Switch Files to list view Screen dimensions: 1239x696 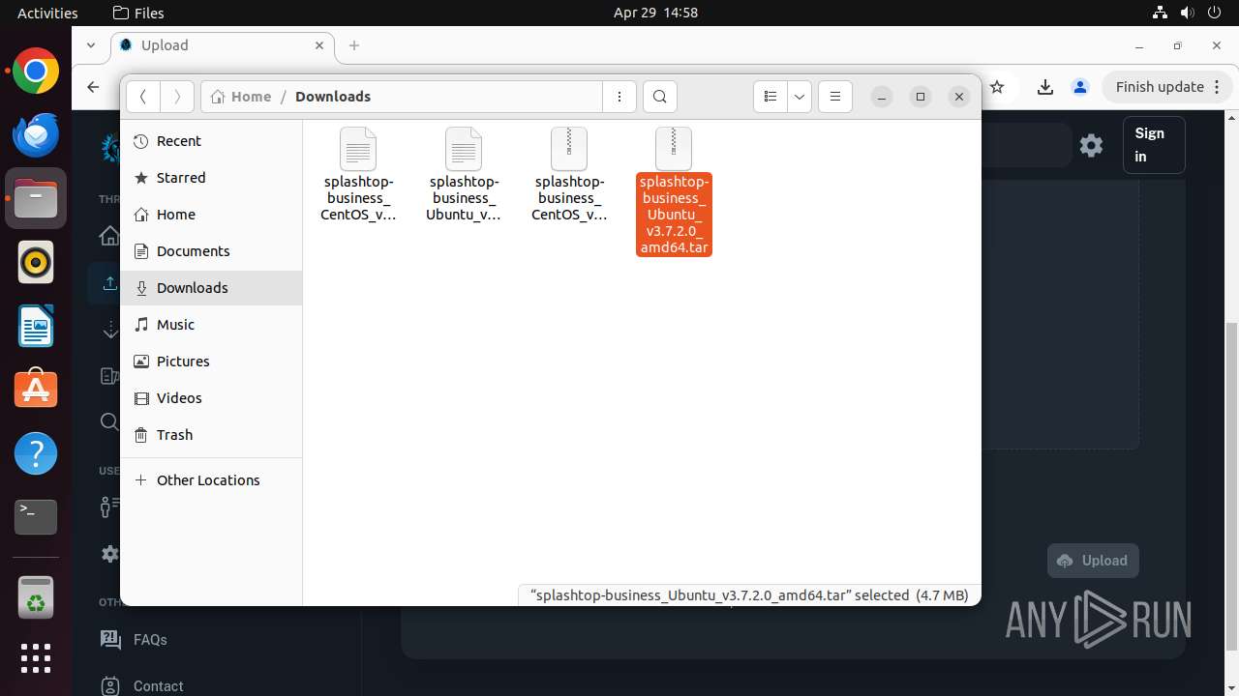(771, 97)
